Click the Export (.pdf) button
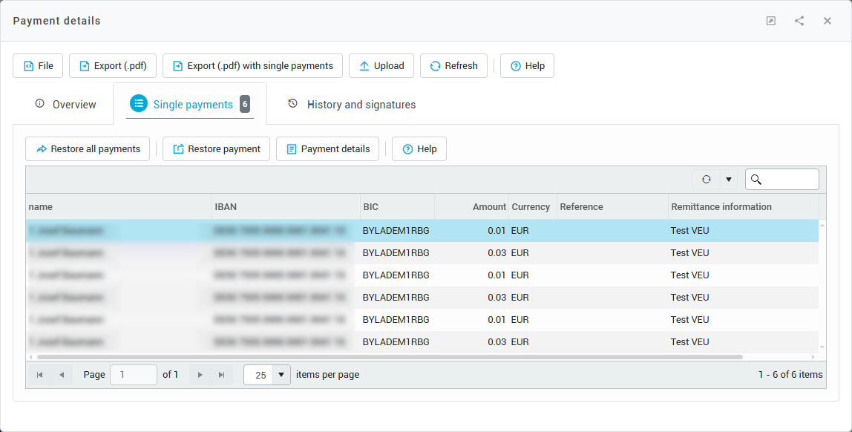This screenshot has width=852, height=432. tap(113, 66)
